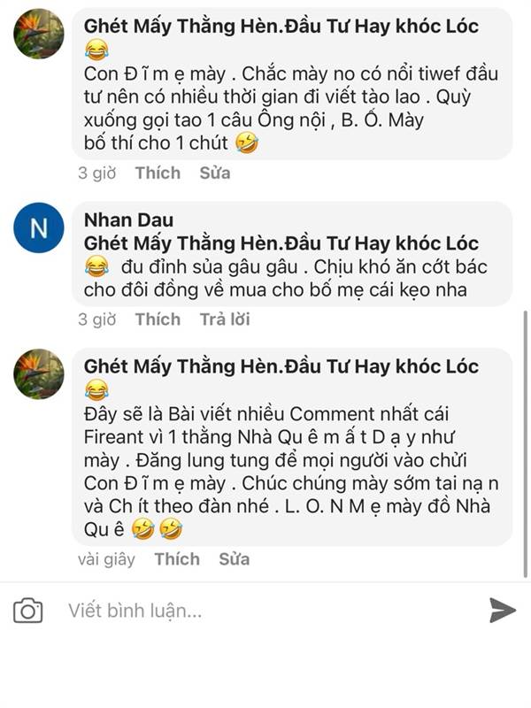Like the 'vài giây' comment with Thích

177,559
